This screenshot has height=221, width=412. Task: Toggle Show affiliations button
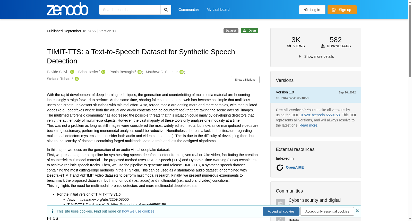245,80
